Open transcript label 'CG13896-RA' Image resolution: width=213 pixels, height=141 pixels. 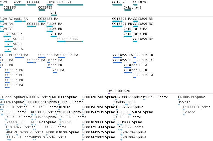(x=143, y=39)
